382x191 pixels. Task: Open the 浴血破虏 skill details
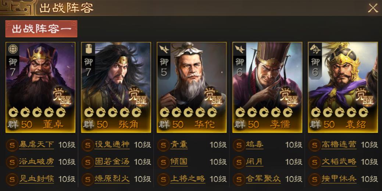pos(36,162)
